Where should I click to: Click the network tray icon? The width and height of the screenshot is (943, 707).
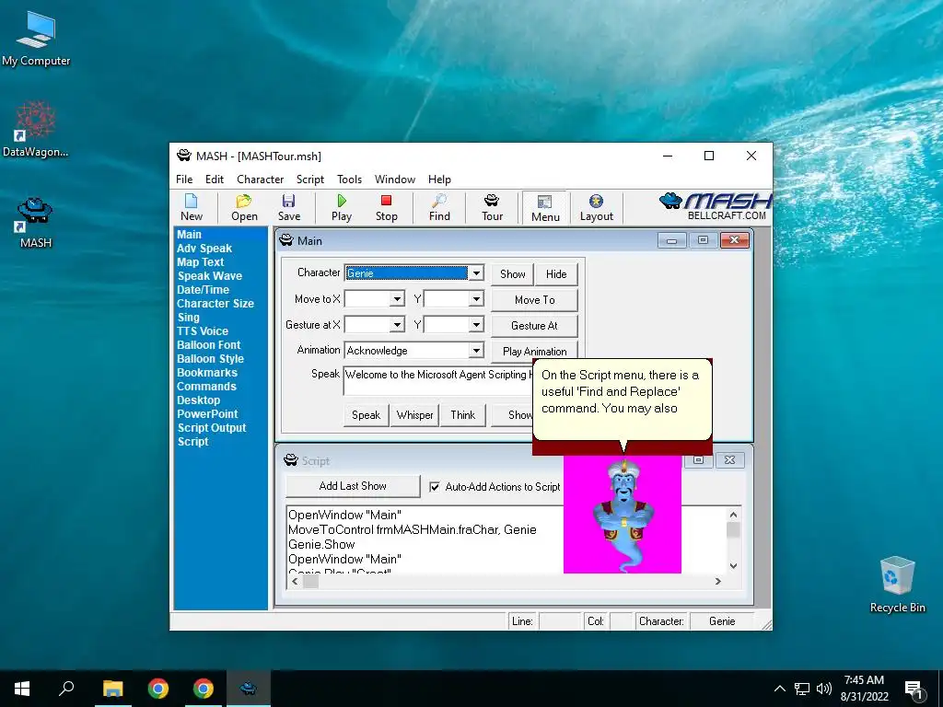point(802,689)
